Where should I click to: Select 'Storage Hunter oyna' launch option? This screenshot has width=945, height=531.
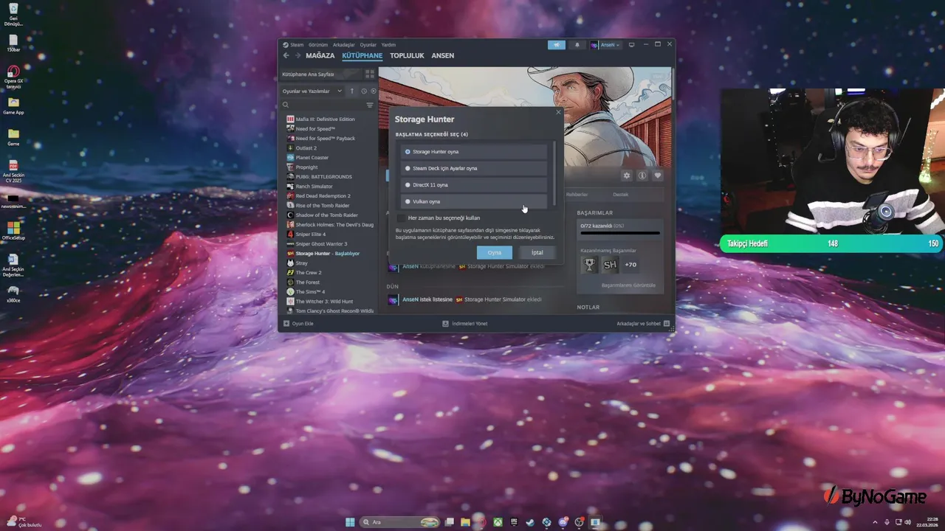click(x=474, y=151)
